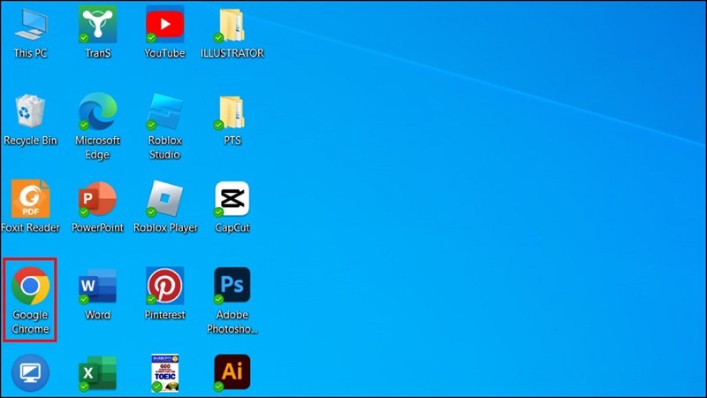Click the Roblox Studio icon
The height and width of the screenshot is (398, 707).
tap(164, 112)
